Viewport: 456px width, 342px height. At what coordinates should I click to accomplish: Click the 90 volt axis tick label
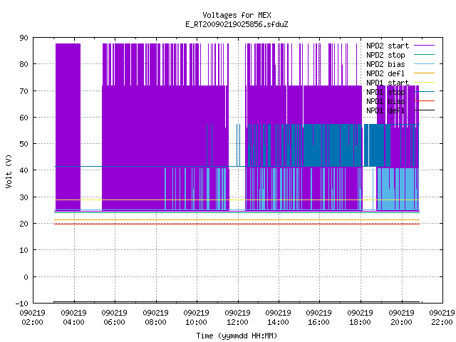(x=24, y=38)
